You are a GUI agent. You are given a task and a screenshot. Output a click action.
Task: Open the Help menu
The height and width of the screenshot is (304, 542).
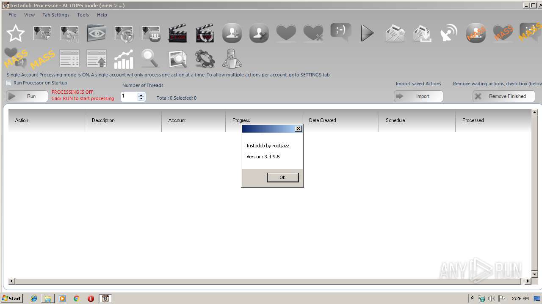(x=102, y=15)
